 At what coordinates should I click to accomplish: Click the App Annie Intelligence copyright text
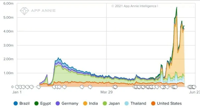click(134, 5)
